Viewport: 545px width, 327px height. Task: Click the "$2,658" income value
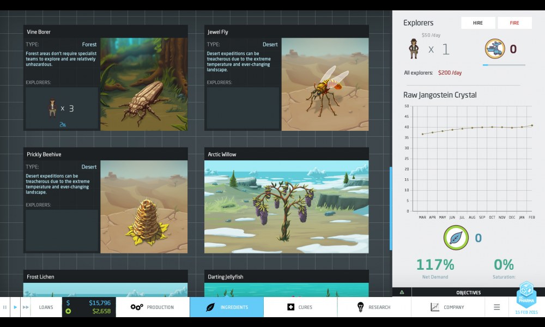[x=101, y=311]
